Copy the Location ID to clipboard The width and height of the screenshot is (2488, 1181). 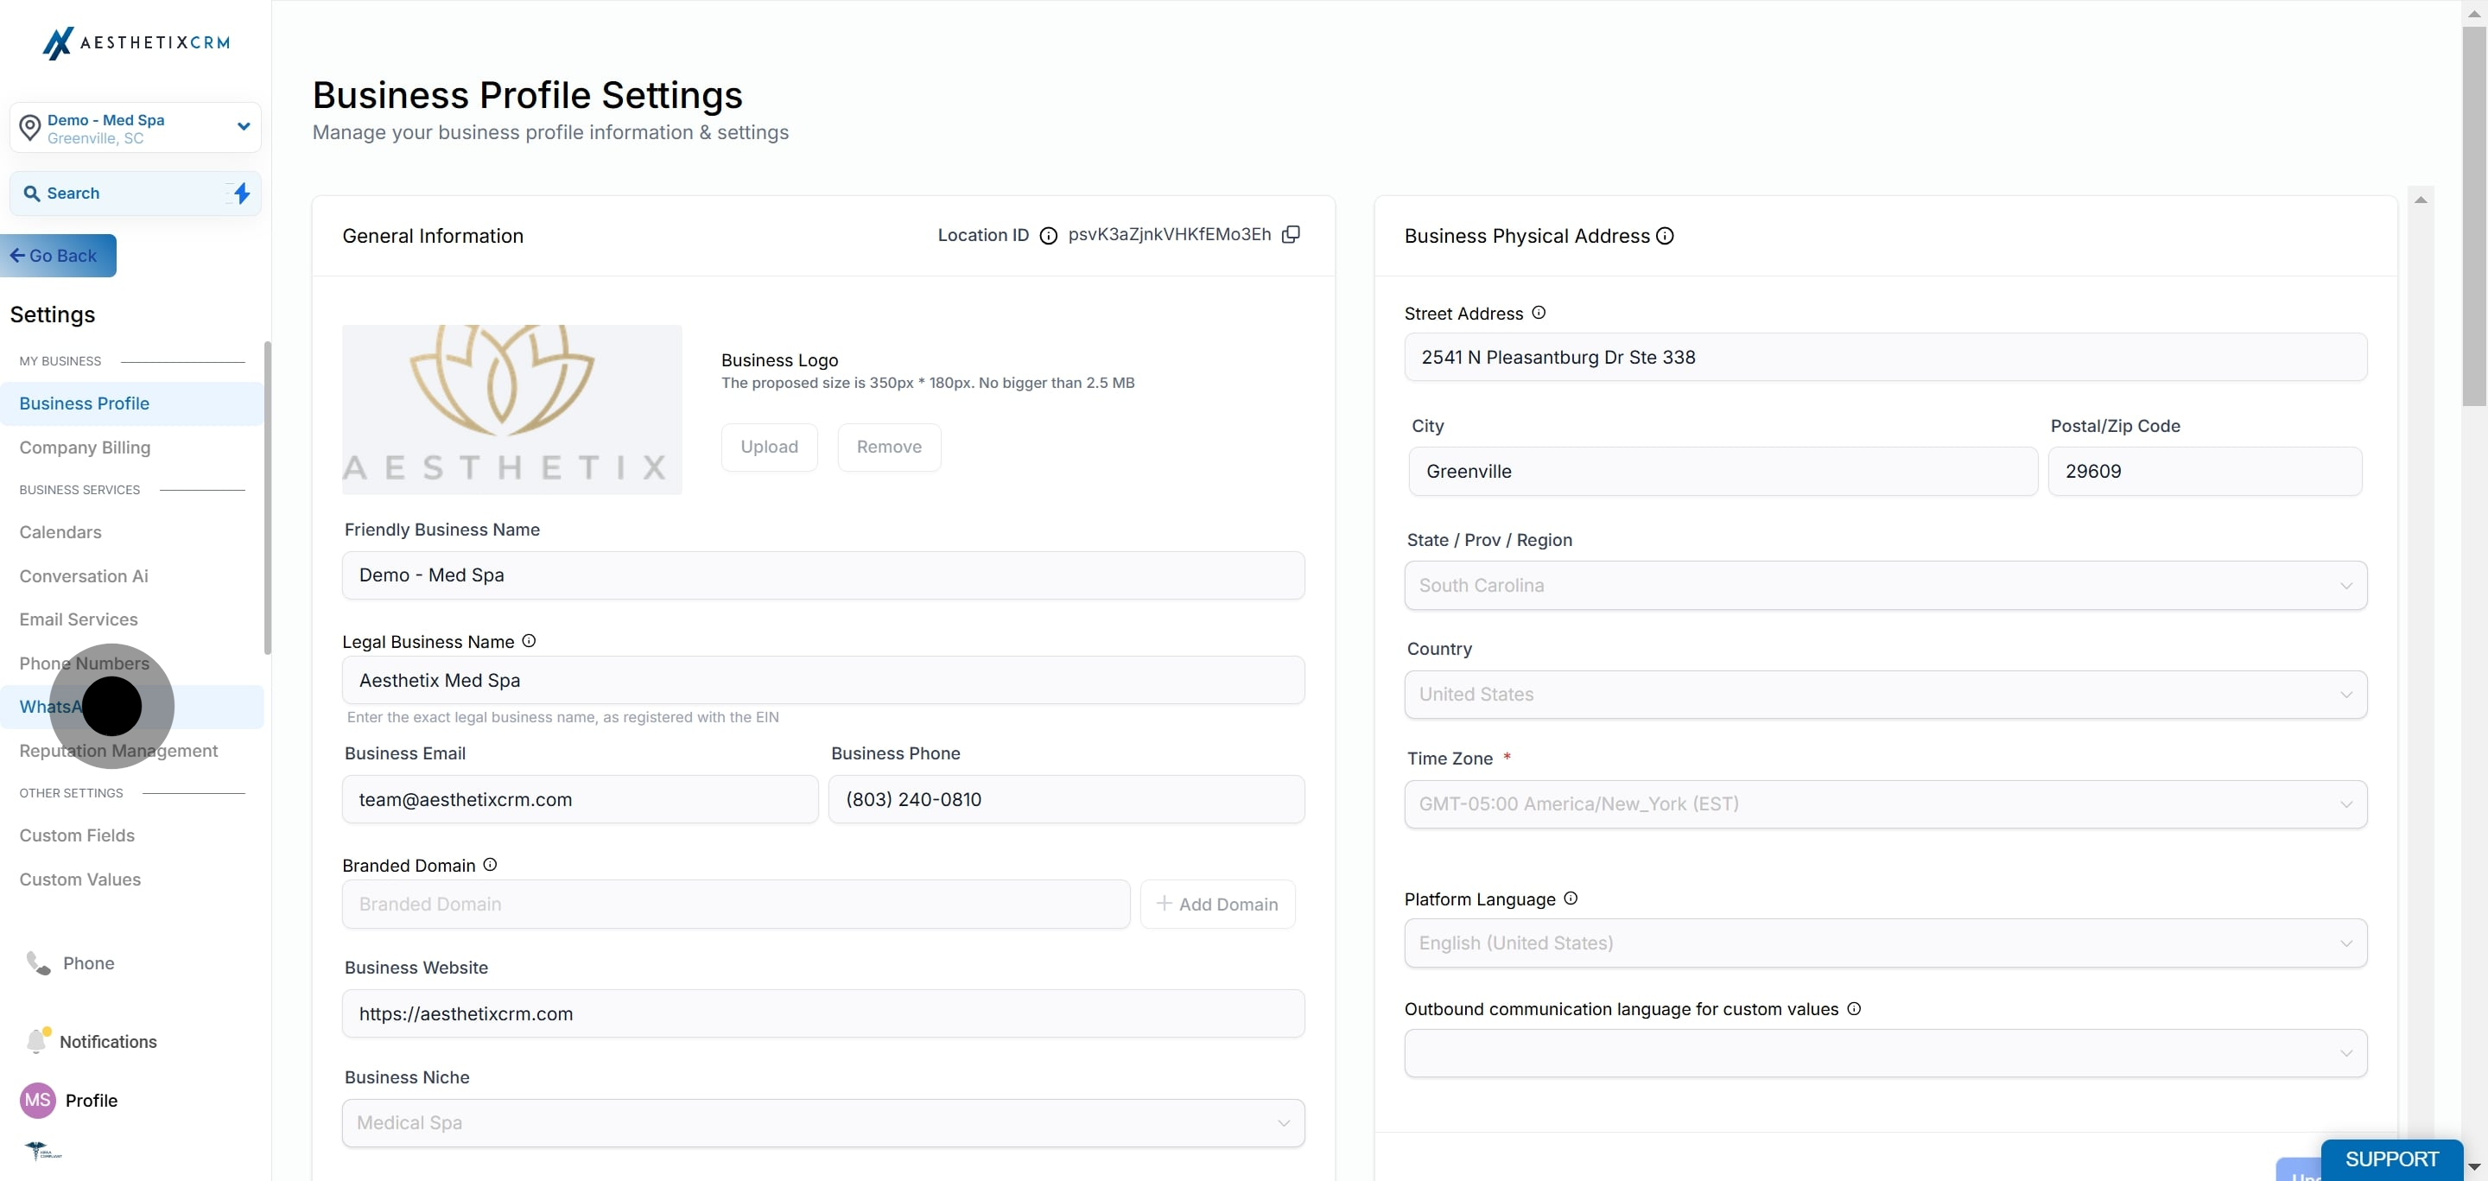coord(1291,235)
